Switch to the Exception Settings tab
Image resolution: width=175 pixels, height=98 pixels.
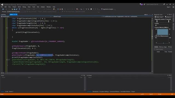click(x=104, y=91)
